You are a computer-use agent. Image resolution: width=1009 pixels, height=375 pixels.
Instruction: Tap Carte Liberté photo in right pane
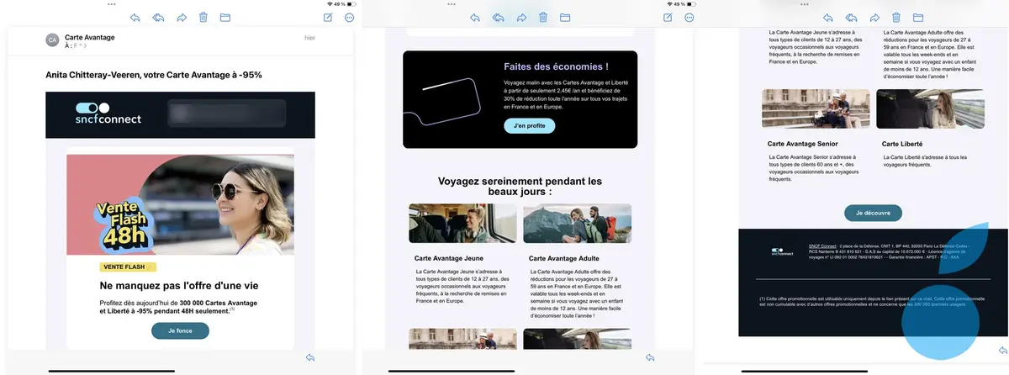click(930, 108)
